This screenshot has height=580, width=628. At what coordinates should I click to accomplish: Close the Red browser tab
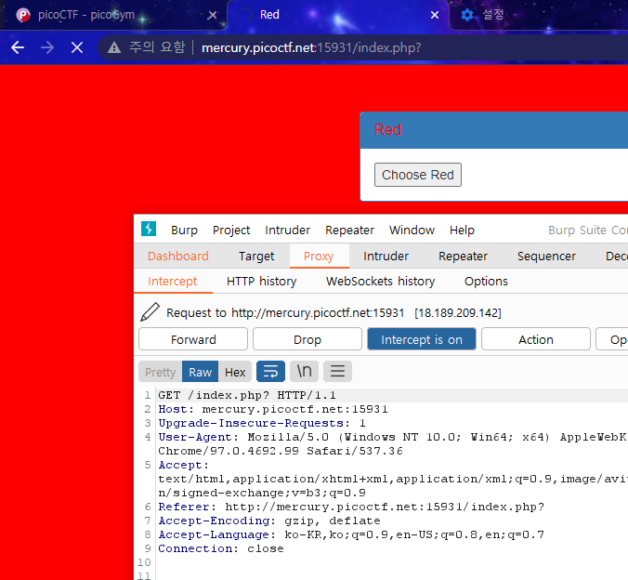tap(435, 15)
